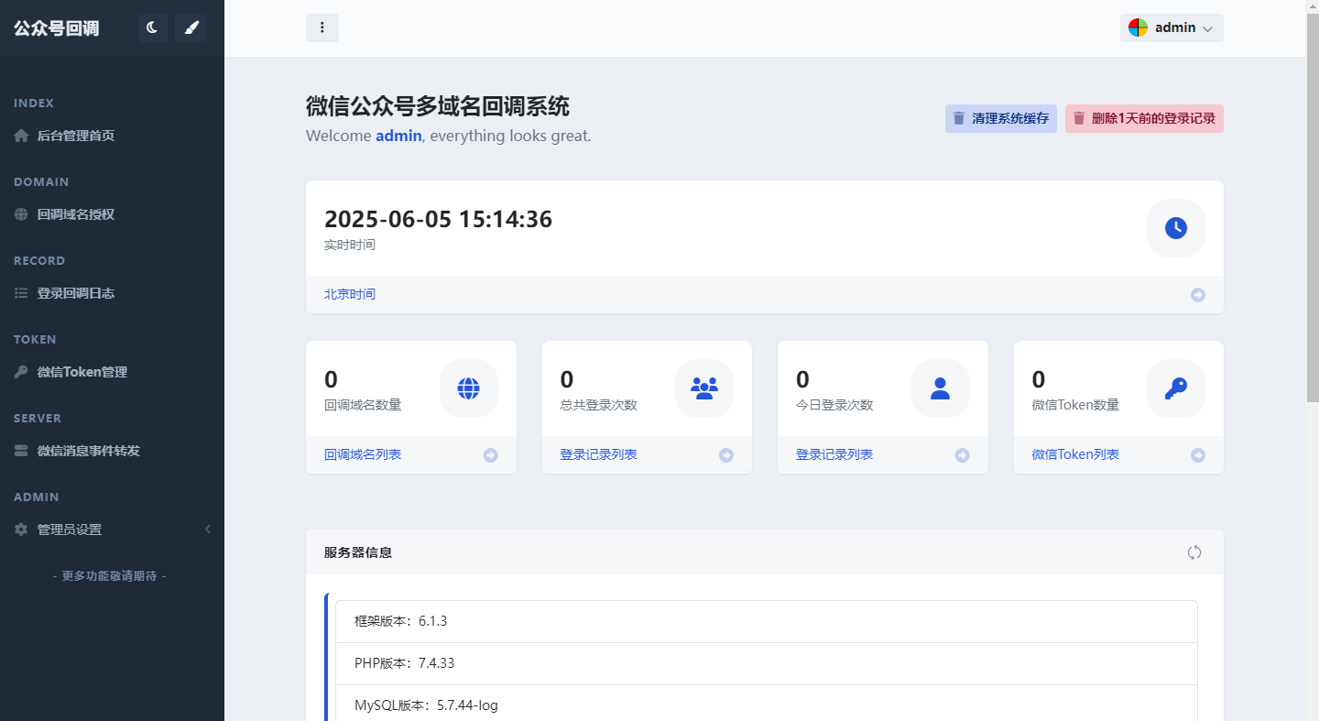
Task: Click the arrow icon in 北京时间 row
Action: pos(1198,295)
